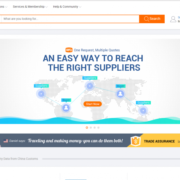Click the 'AN EASY WAY TO REACH' headline
The height and width of the screenshot is (180, 180).
pos(93,58)
